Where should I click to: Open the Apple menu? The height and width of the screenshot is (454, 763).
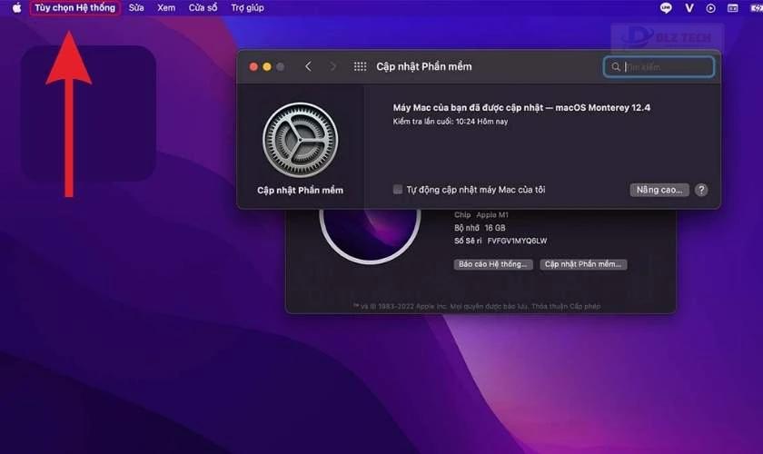[x=16, y=8]
